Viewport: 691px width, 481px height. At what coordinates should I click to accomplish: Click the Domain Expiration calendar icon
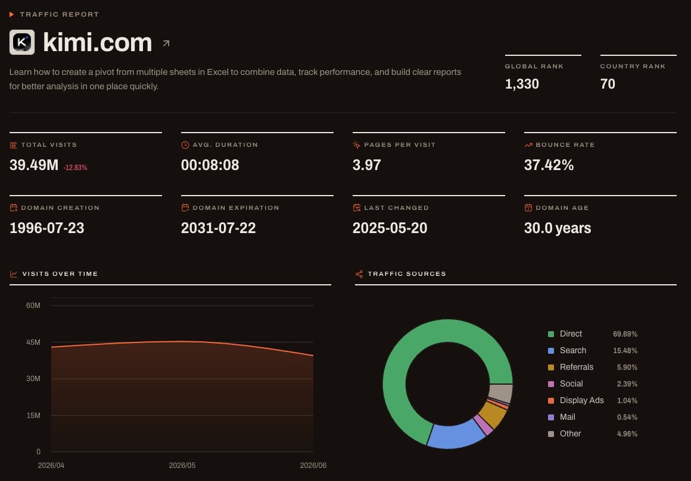(x=185, y=208)
